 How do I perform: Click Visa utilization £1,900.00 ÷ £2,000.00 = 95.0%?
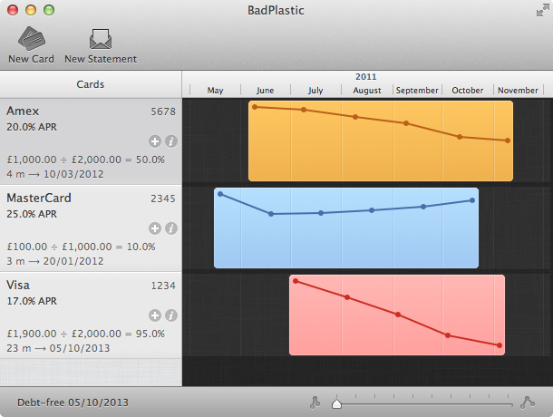click(86, 334)
